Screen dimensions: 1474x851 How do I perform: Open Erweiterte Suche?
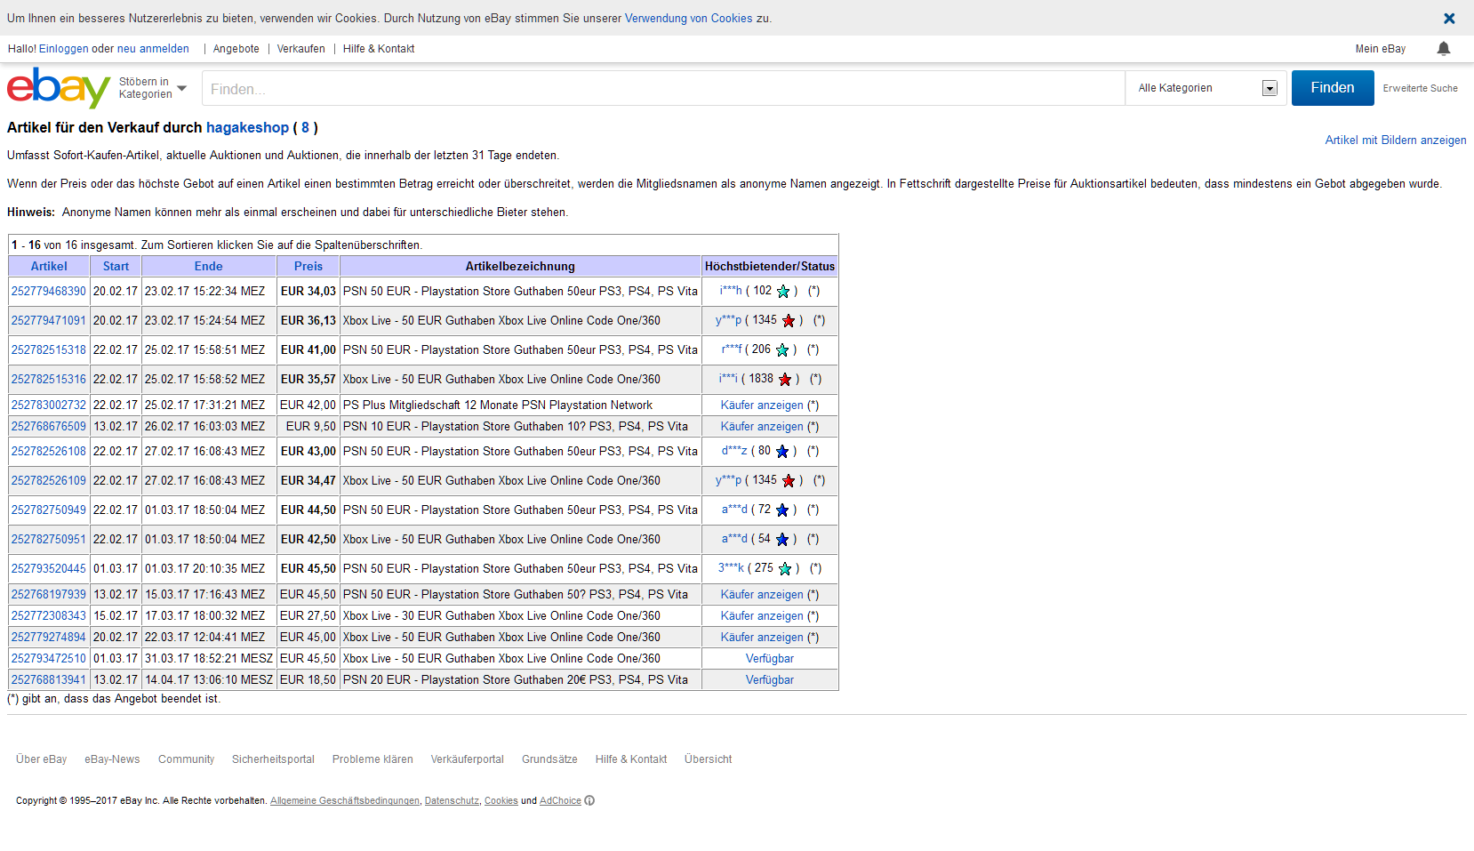1420,88
